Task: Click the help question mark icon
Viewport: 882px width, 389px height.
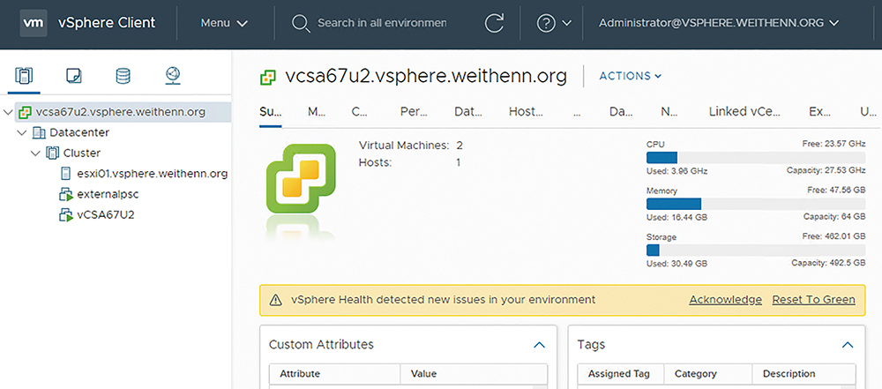Action: point(546,23)
